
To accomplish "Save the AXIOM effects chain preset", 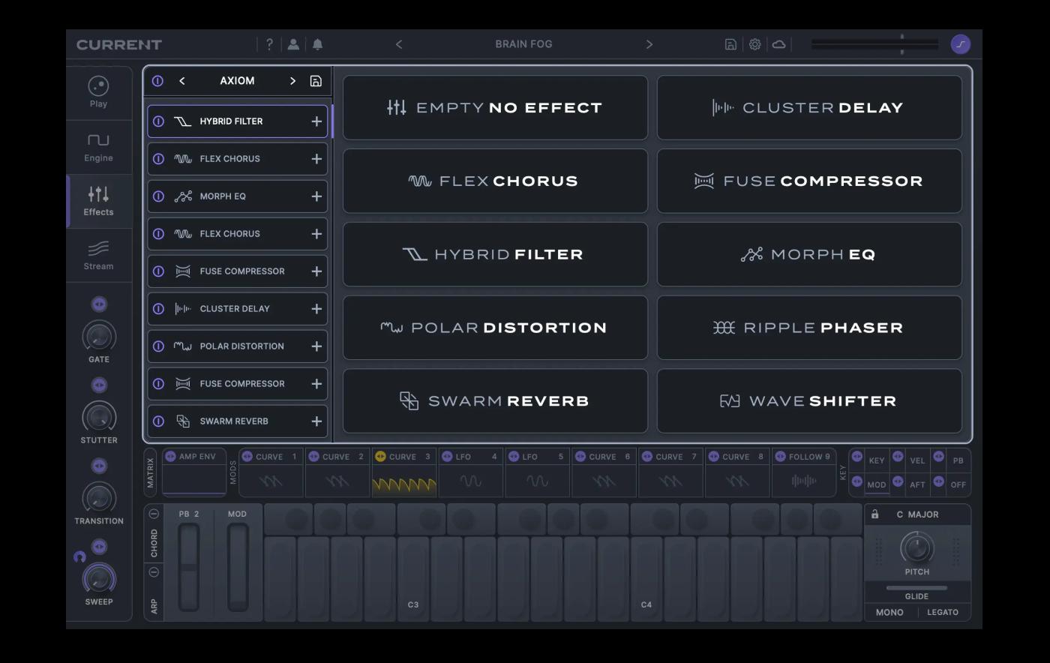I will click(x=316, y=81).
